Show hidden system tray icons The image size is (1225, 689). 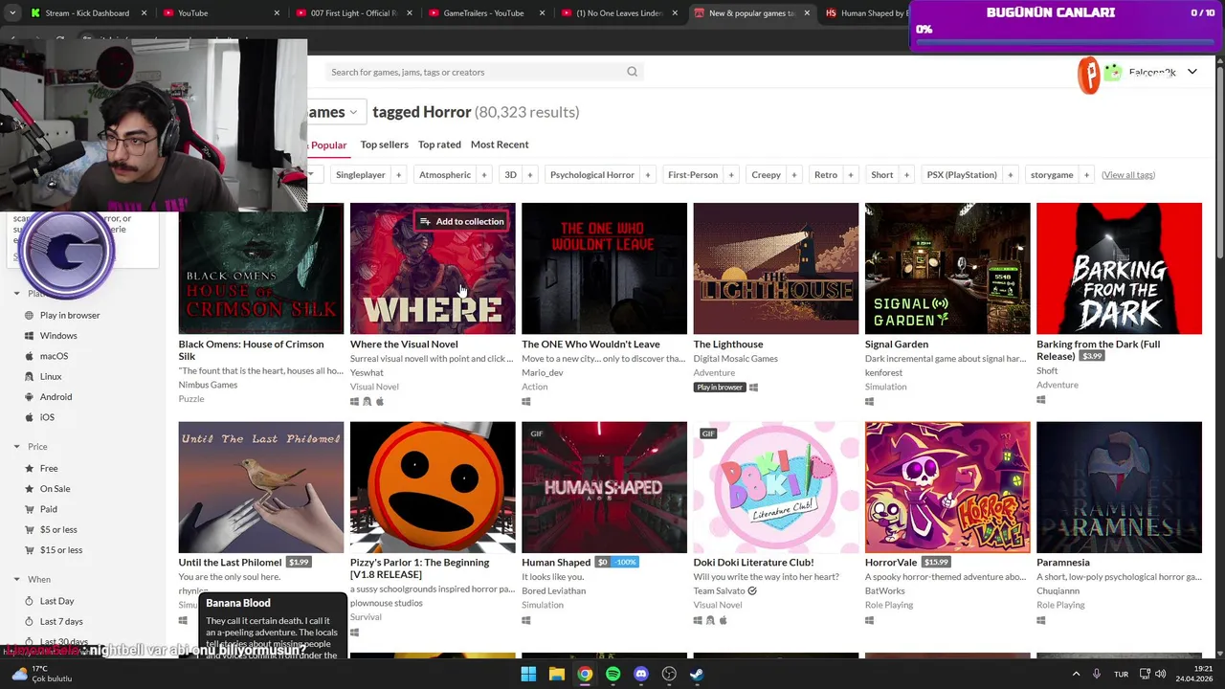pos(1076,674)
